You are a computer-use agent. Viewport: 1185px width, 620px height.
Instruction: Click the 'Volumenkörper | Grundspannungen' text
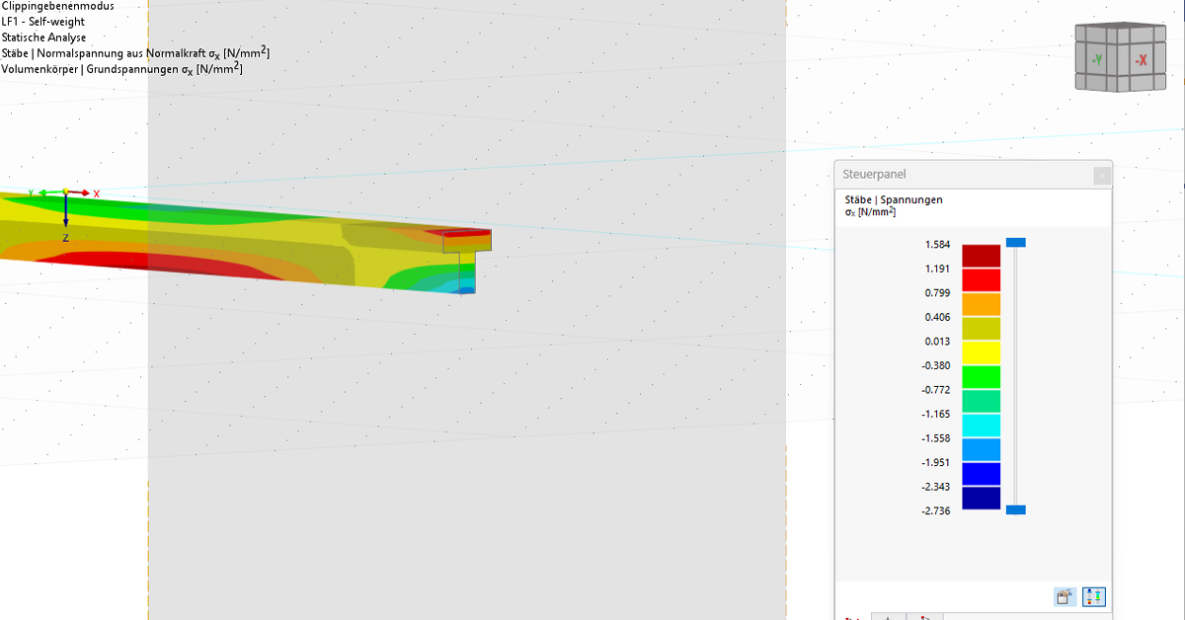tap(90, 69)
